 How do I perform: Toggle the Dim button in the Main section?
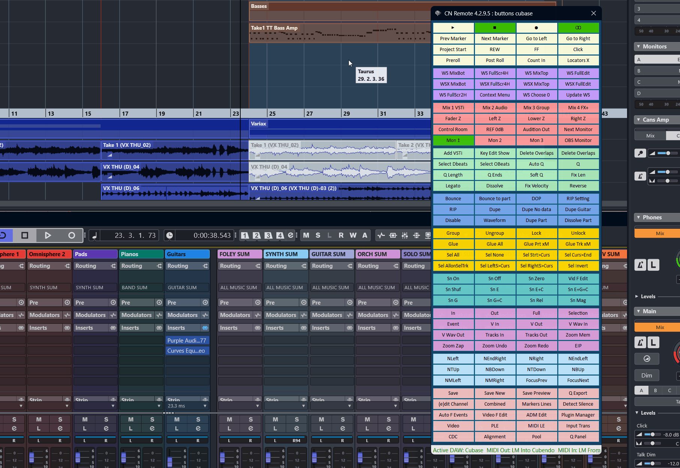click(x=647, y=376)
